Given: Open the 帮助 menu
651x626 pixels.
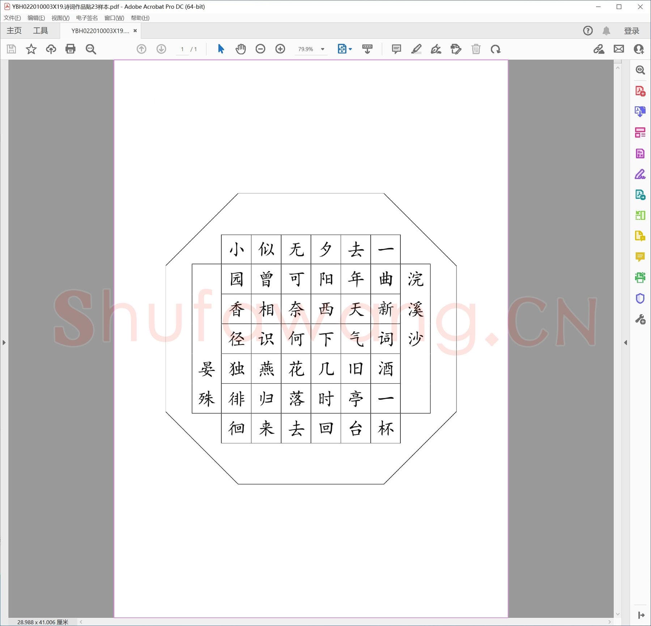Looking at the screenshot, I should 140,18.
